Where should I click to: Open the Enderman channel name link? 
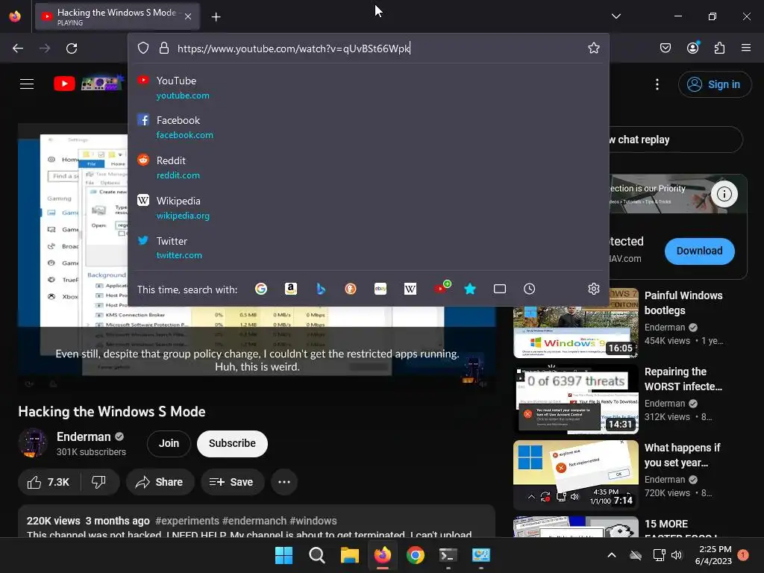84,436
